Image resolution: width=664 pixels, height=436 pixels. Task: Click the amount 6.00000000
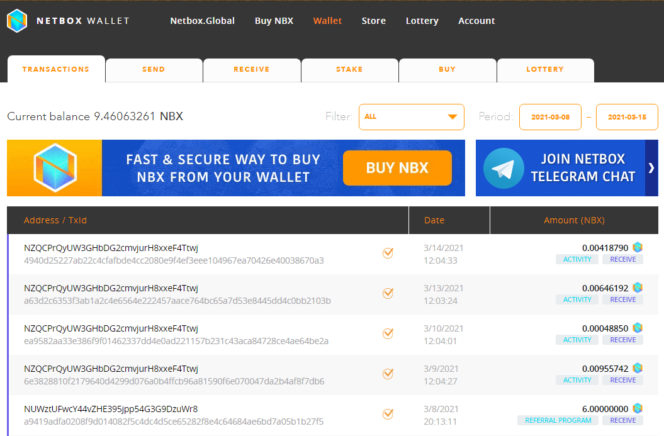[605, 409]
